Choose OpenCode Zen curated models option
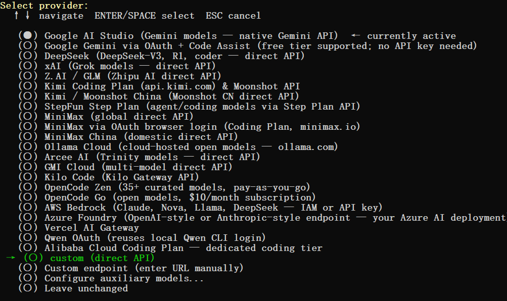The width and height of the screenshot is (507, 301). pyautogui.click(x=164, y=187)
